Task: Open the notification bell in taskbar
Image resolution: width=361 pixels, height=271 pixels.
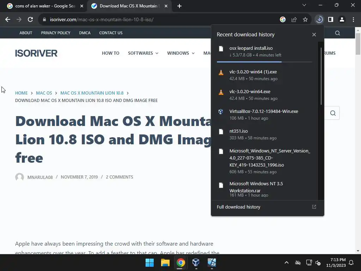Action: (351, 263)
